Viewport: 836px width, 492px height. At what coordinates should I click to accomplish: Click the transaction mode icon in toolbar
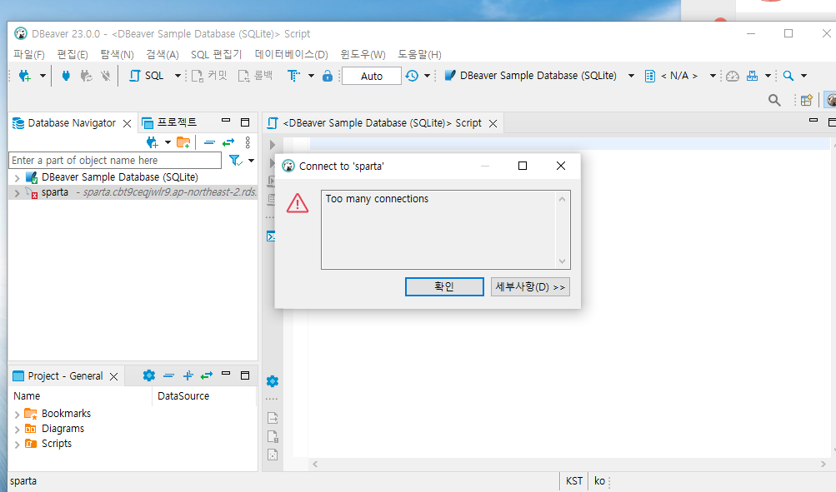(x=293, y=76)
